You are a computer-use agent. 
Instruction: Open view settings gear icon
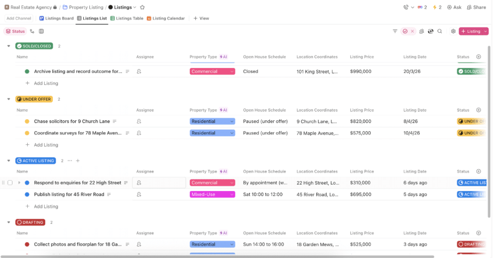tap(453, 31)
